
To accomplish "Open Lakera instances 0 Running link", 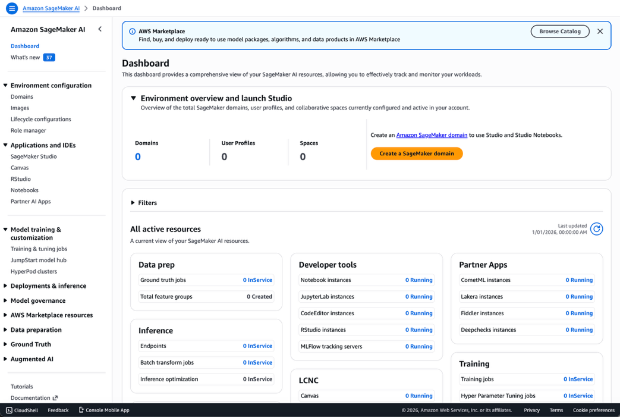I will (579, 296).
